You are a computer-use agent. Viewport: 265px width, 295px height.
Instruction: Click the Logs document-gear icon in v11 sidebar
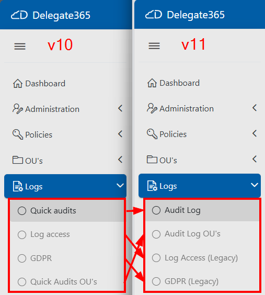(152, 186)
